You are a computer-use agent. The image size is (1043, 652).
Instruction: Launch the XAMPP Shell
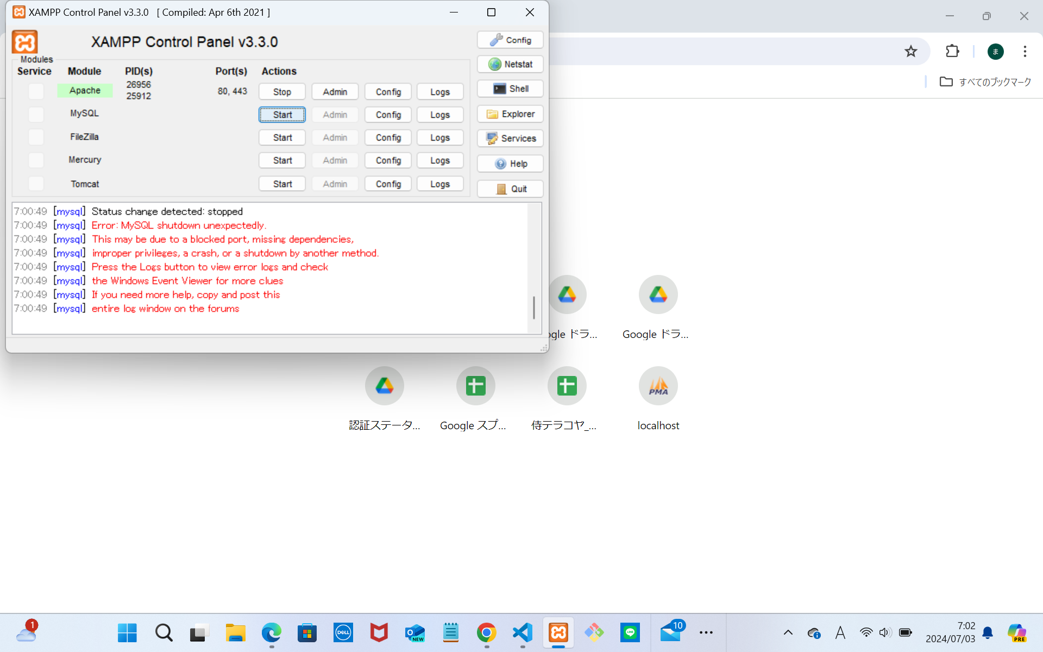tap(510, 89)
